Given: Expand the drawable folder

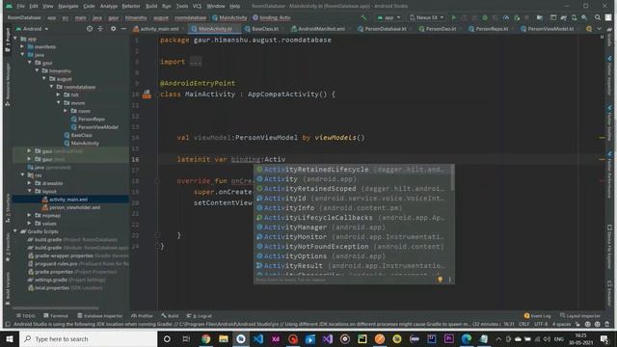Looking at the screenshot, I should pyautogui.click(x=29, y=183).
